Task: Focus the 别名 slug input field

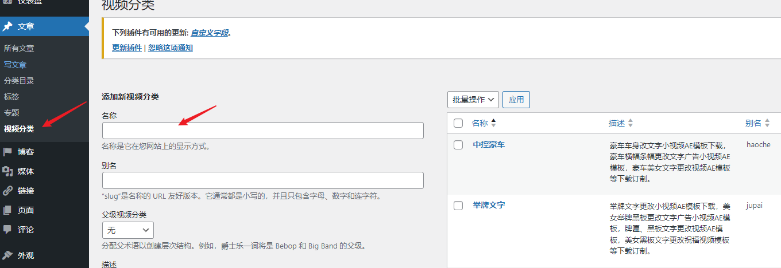Action: pyautogui.click(x=262, y=180)
